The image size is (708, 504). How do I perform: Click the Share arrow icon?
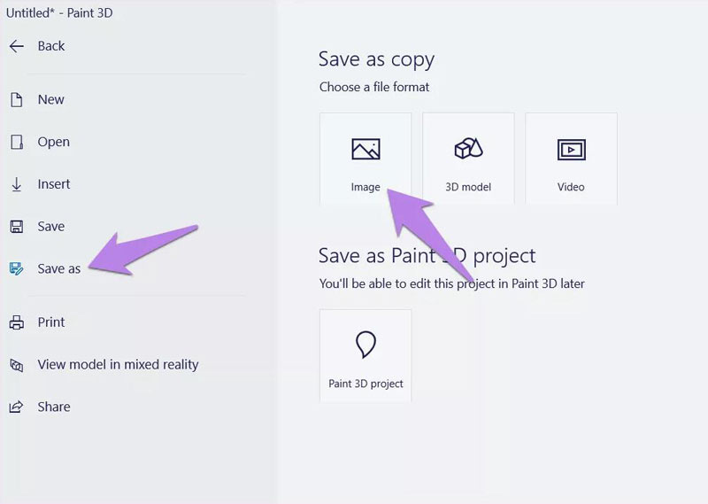16,407
